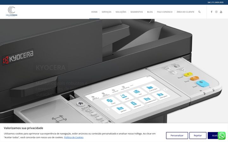Image resolution: width=228 pixels, height=142 pixels.
Task: Click the Personalizar cookie button
Action: coord(177,135)
